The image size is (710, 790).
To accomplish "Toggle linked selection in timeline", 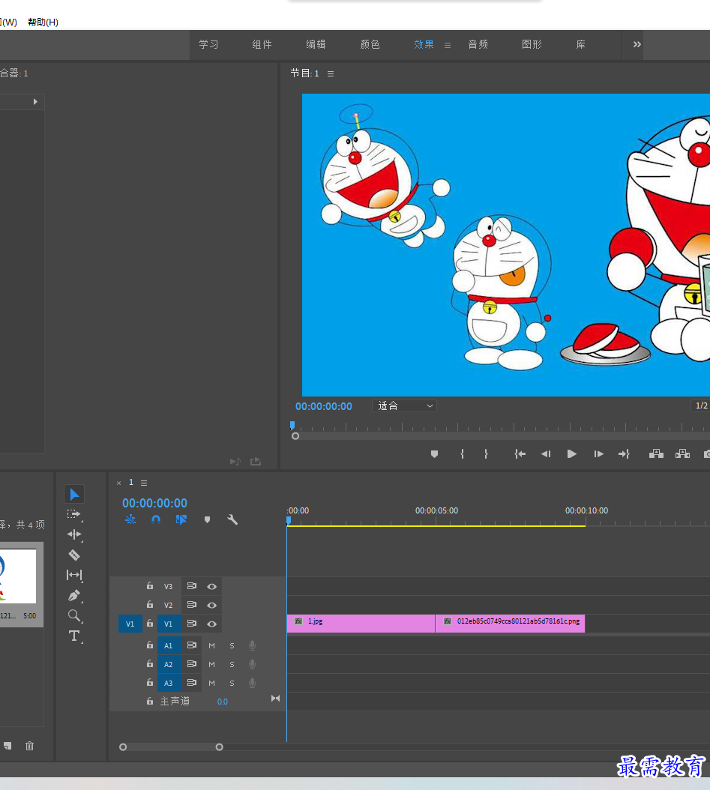I will pos(181,519).
